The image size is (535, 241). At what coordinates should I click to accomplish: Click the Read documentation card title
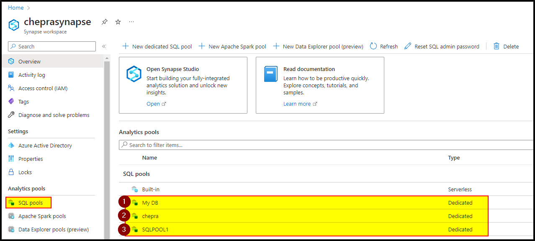coord(309,69)
